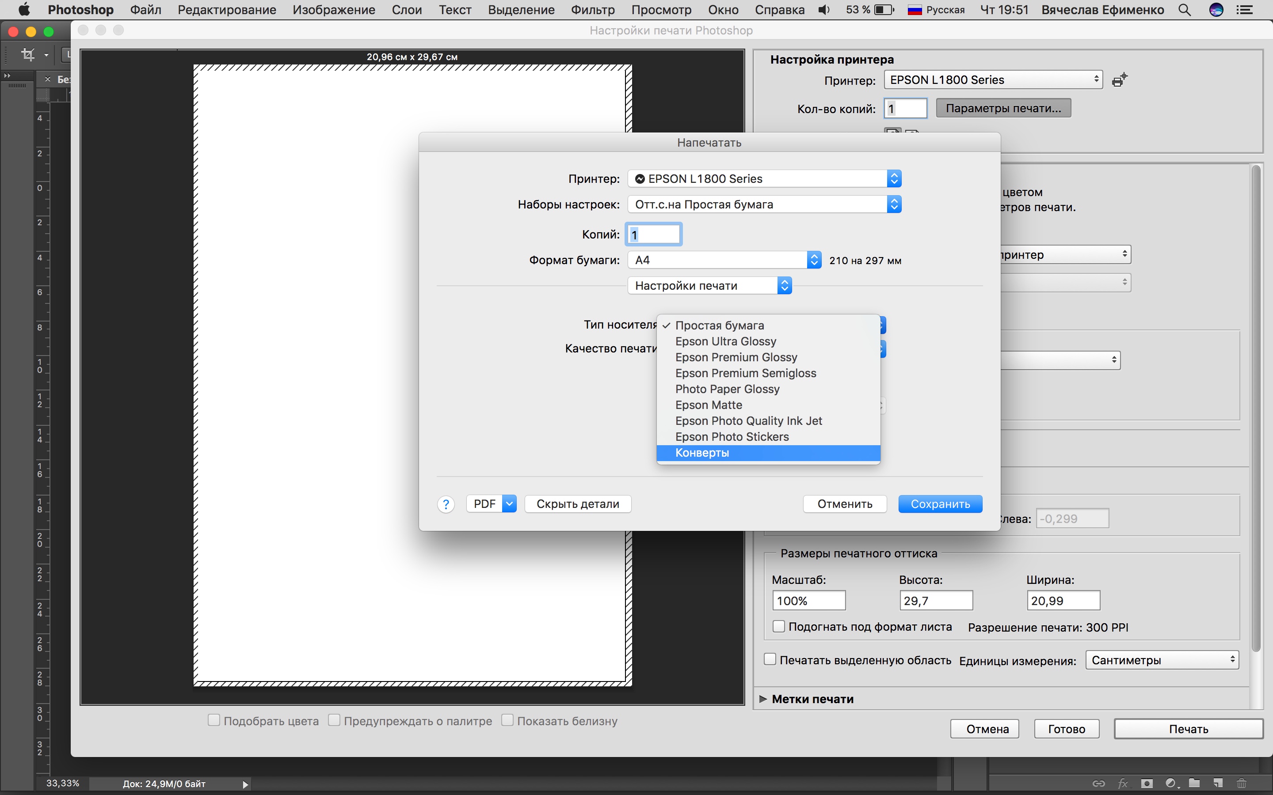
Task: Open Spotlight search magnifier
Action: pos(1184,9)
